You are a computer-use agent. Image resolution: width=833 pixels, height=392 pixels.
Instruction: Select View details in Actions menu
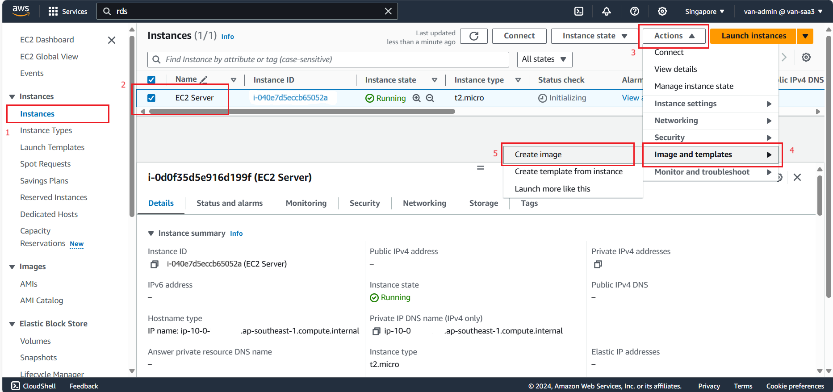coord(711,69)
